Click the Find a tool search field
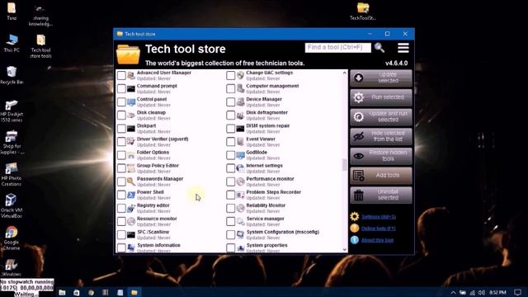Image resolution: width=528 pixels, height=297 pixels. point(337,48)
